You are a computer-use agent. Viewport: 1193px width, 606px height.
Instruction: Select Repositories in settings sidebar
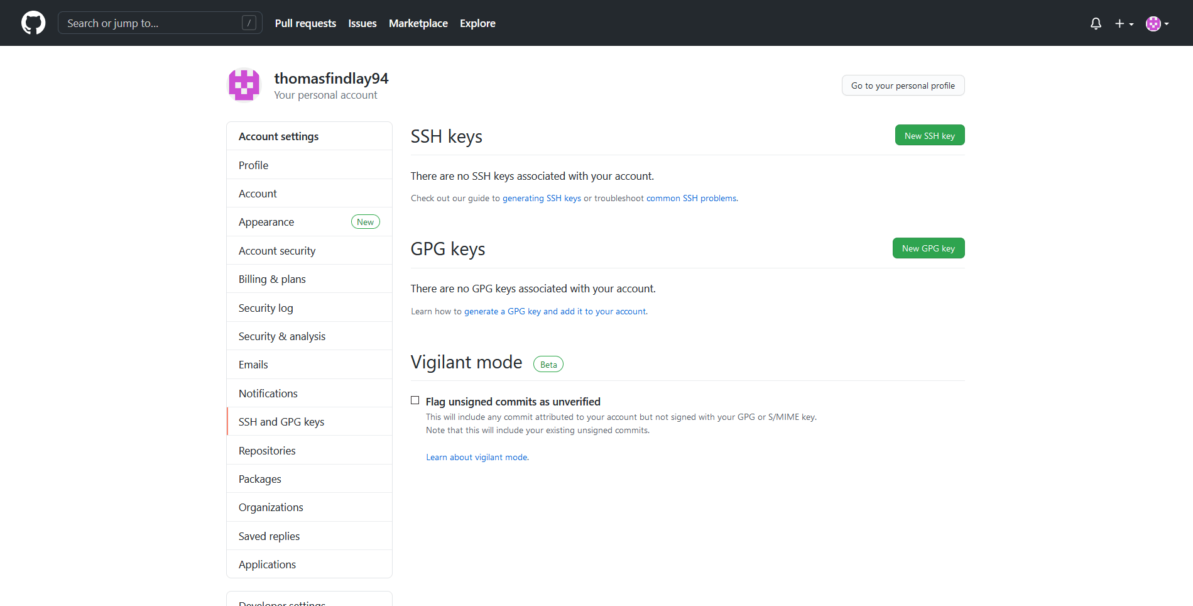point(309,451)
